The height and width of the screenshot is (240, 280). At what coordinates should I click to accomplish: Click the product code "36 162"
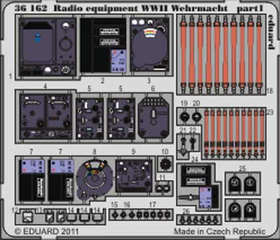click(31, 9)
